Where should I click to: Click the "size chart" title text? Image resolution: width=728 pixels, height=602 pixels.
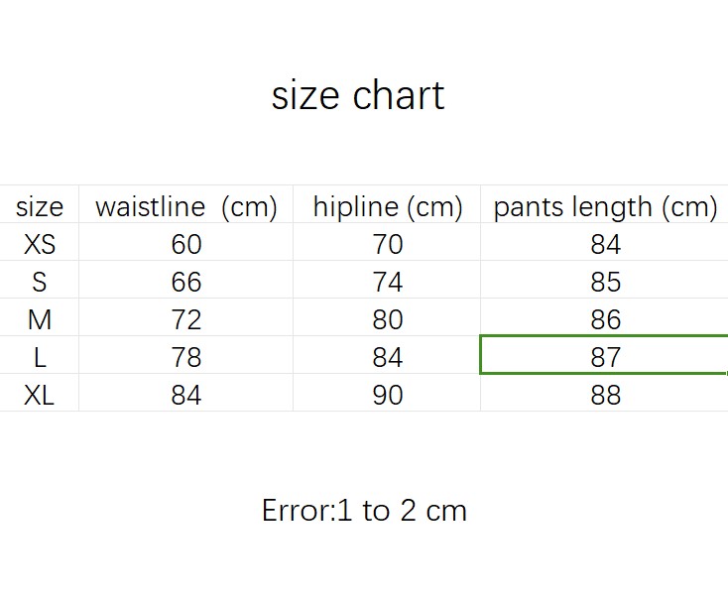click(x=358, y=95)
